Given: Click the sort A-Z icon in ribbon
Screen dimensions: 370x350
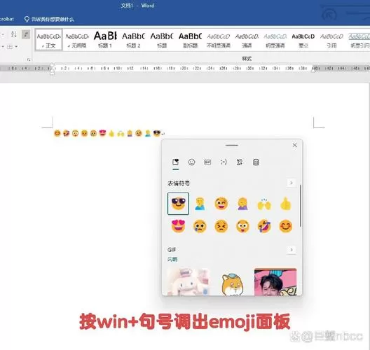Looking at the screenshot, I should pyautogui.click(x=14, y=34).
